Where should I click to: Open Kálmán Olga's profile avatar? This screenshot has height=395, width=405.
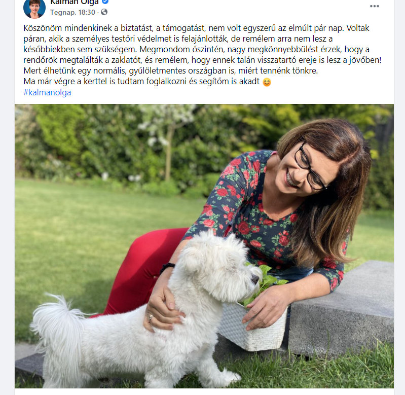[34, 9]
